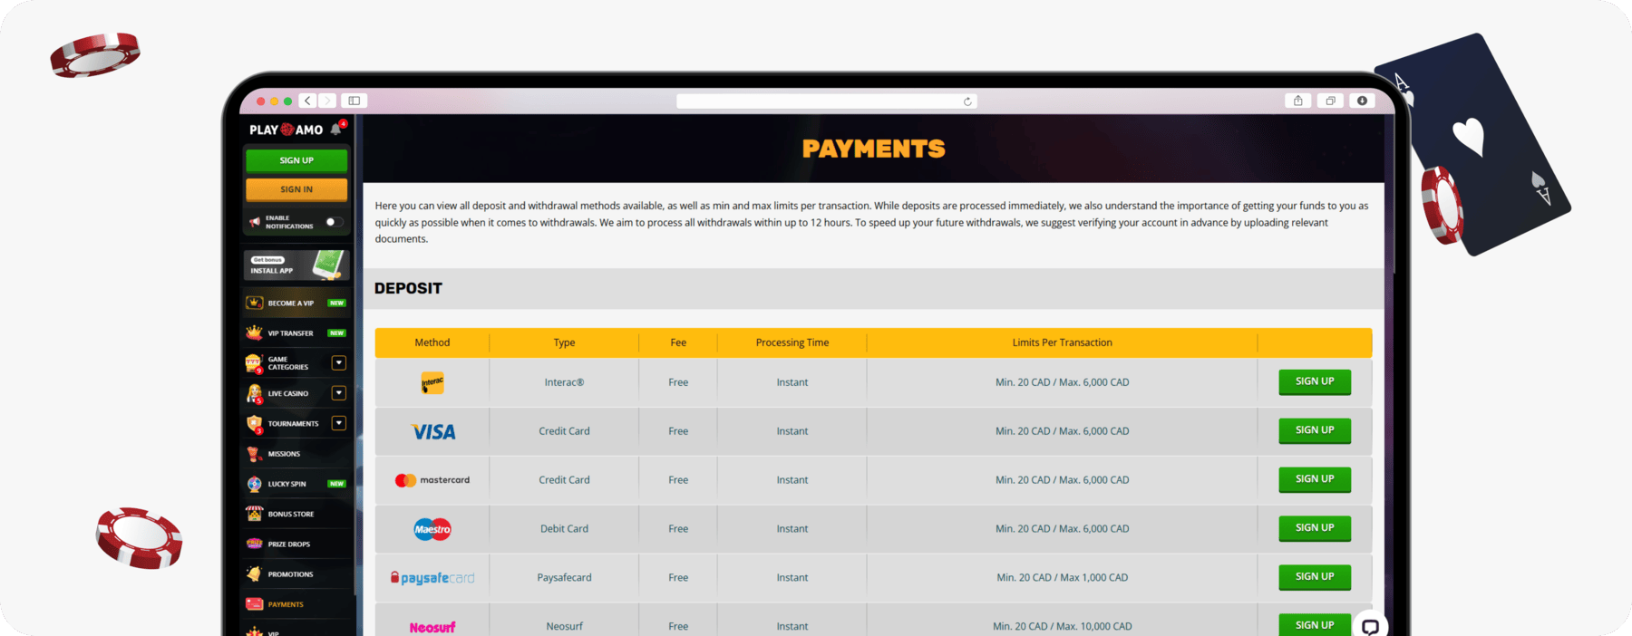Click the Mastercard logo

tap(432, 480)
